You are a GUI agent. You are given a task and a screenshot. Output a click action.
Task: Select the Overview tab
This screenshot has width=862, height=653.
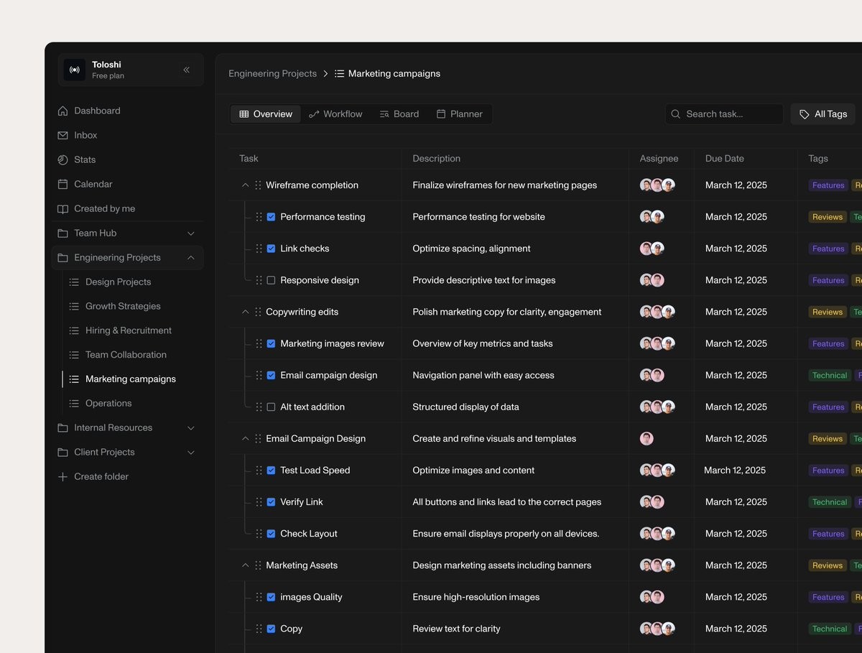tap(266, 114)
